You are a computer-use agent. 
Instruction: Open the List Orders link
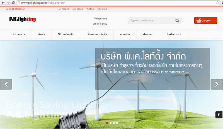78,9
